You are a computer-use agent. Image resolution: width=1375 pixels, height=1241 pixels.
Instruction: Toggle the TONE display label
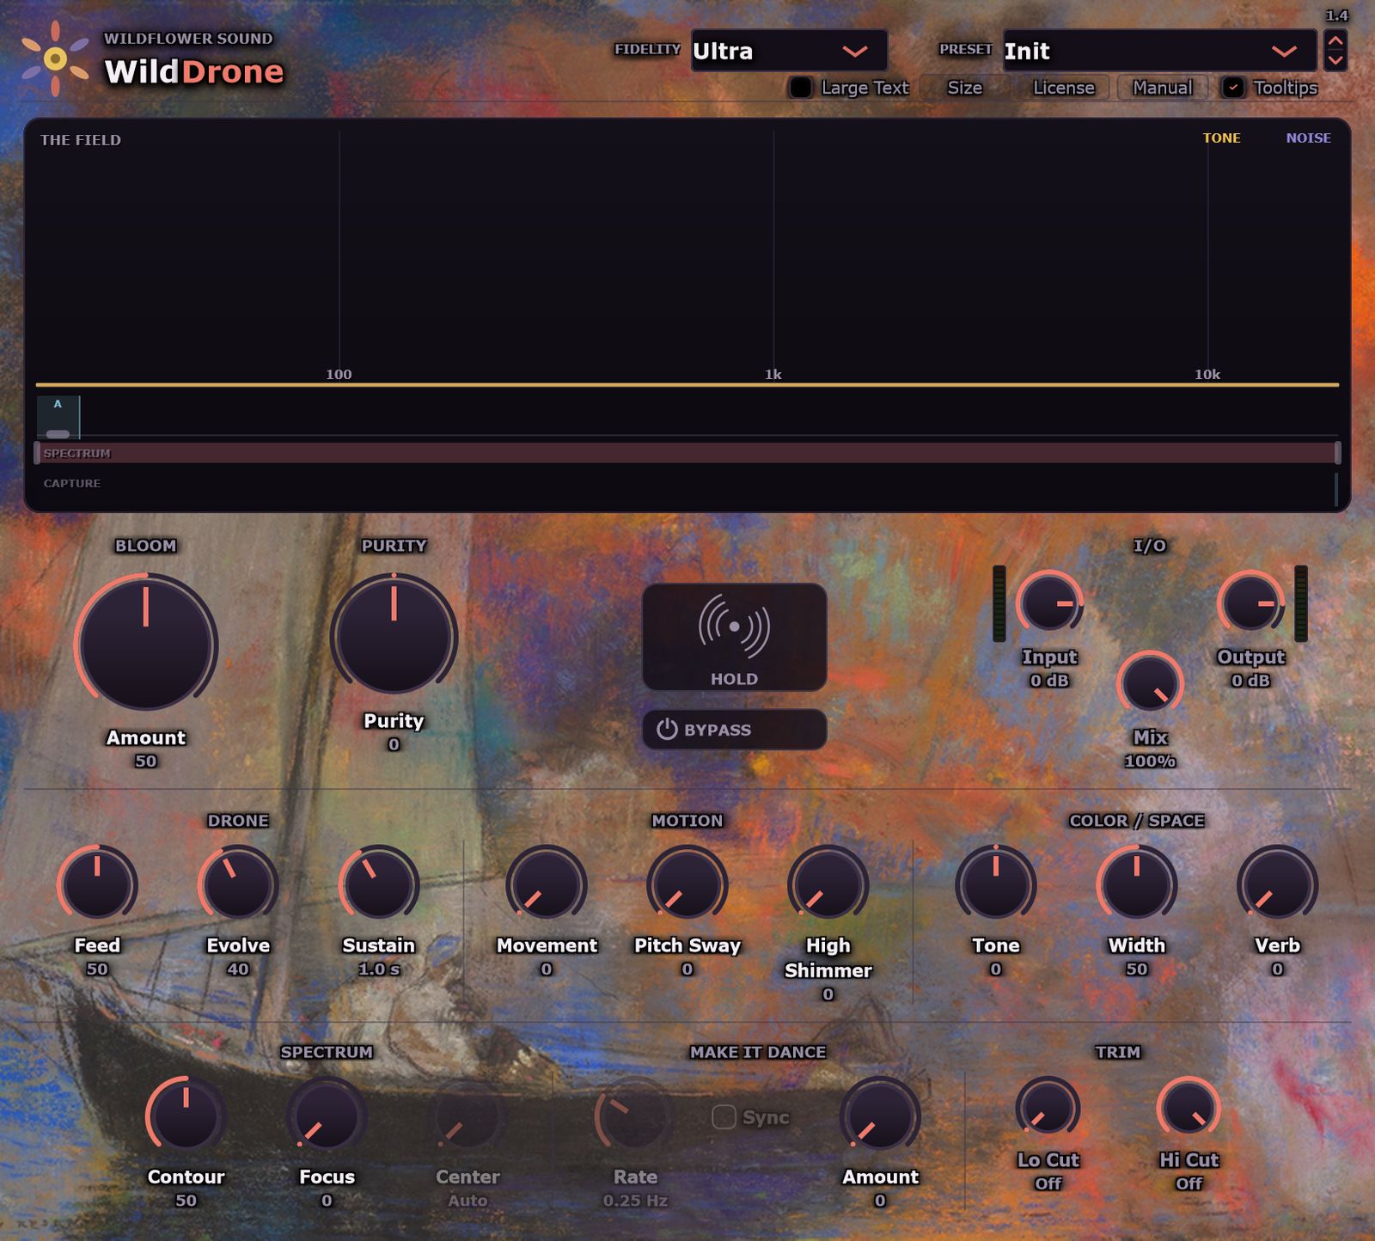point(1221,138)
